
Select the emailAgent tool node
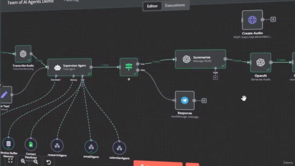(x=91, y=147)
